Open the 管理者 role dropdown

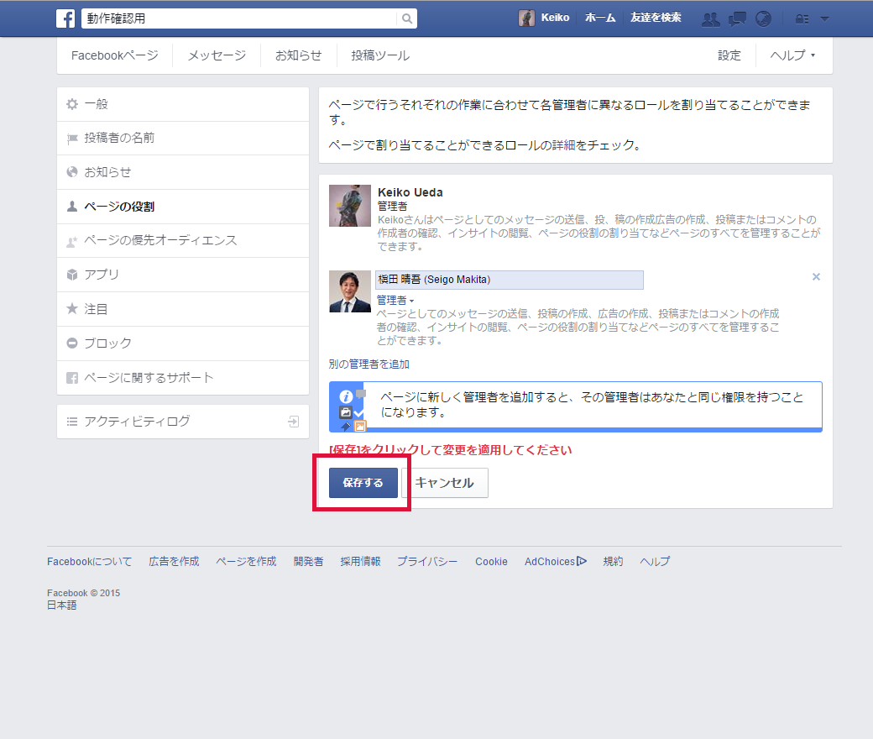click(x=395, y=300)
